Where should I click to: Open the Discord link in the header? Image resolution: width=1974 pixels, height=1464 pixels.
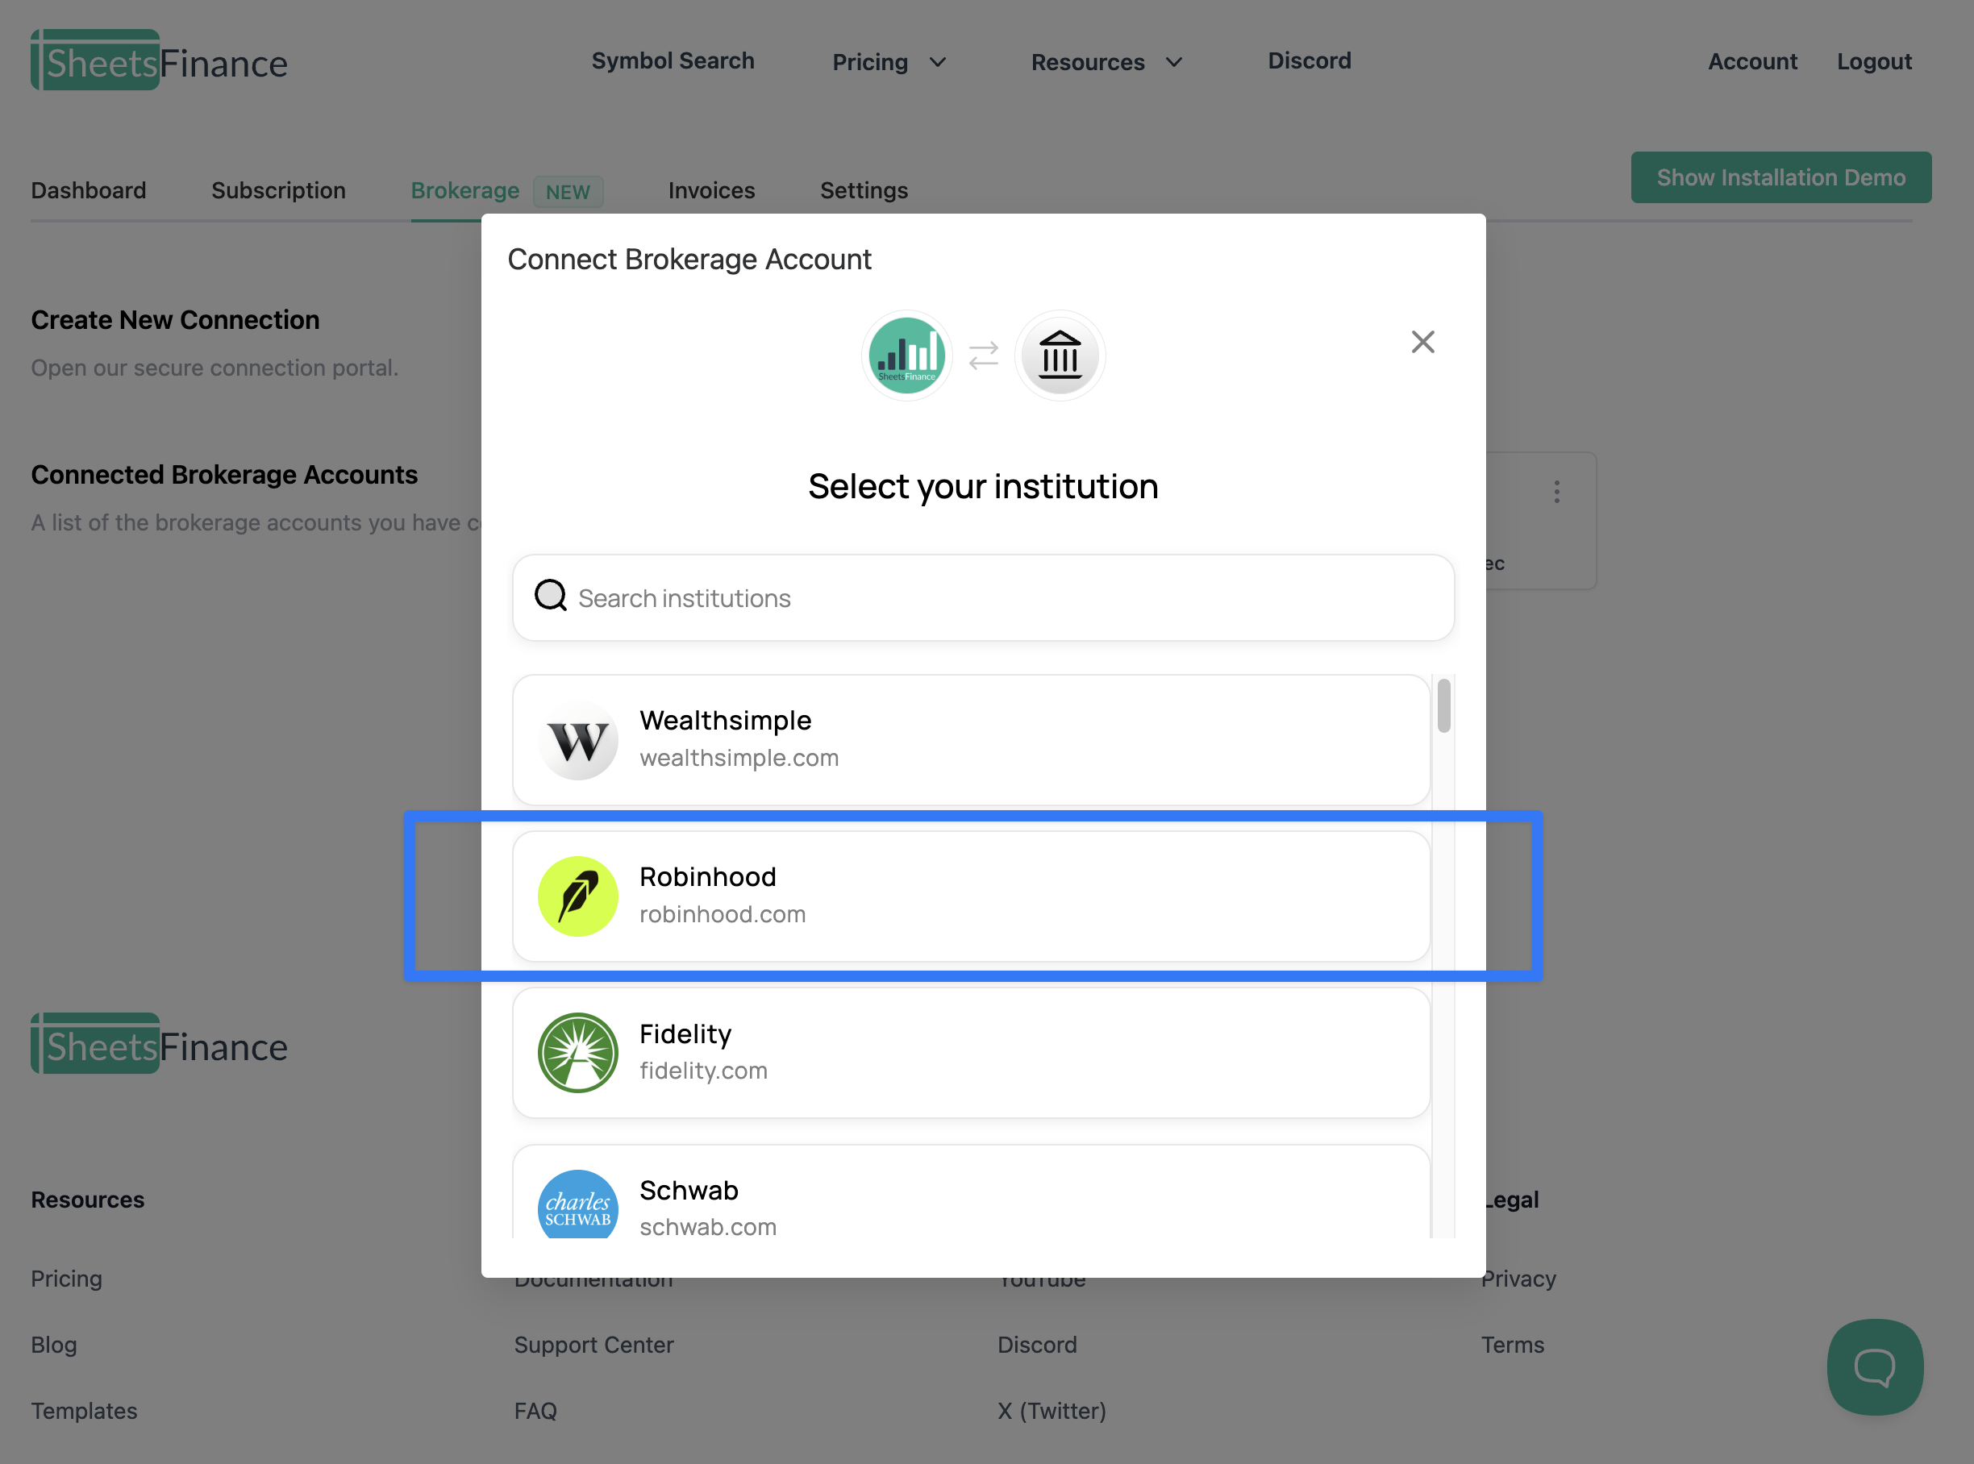coord(1310,60)
